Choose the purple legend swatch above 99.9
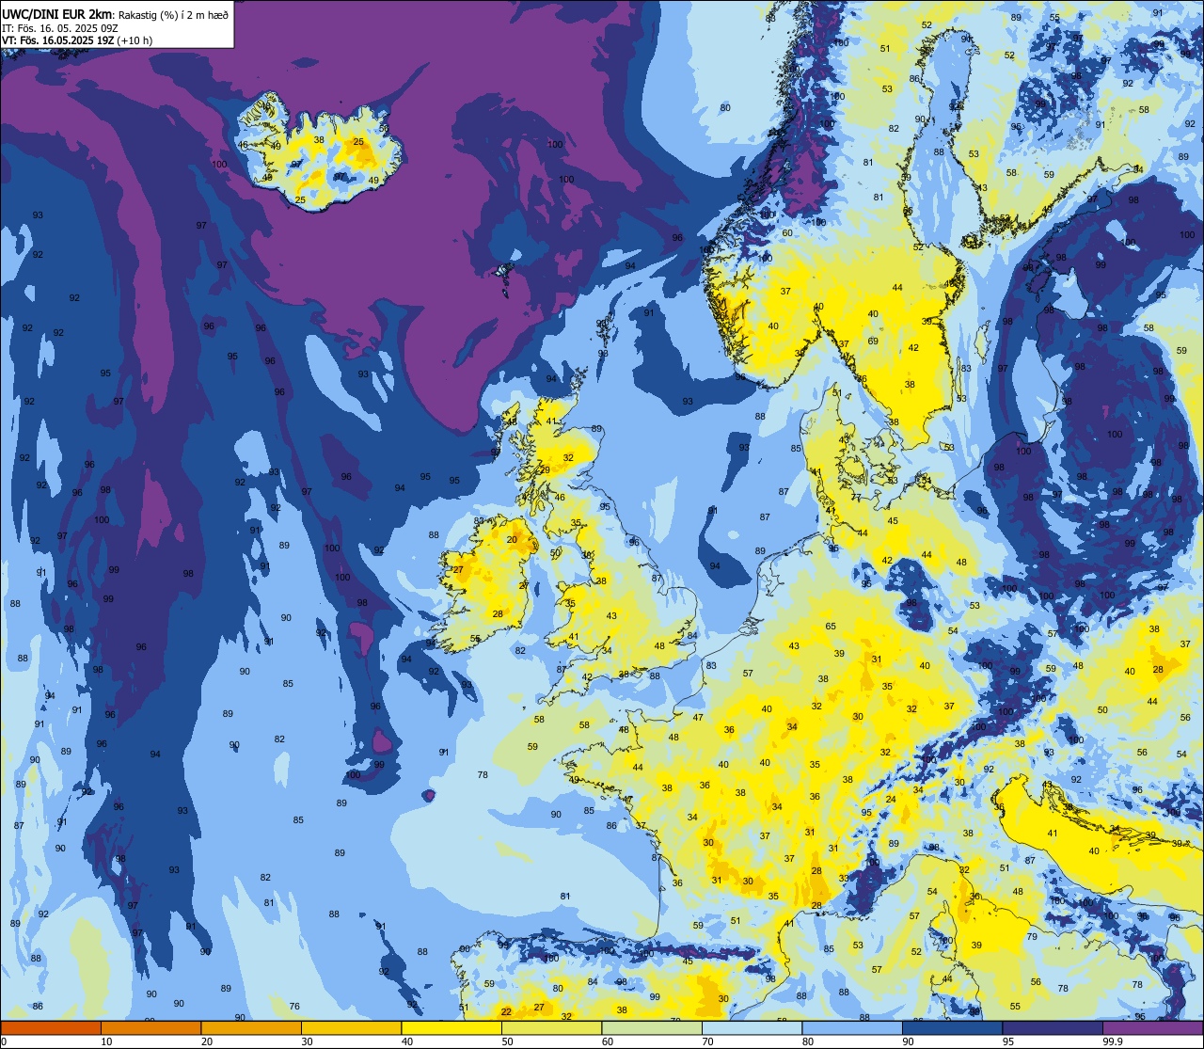1204x1049 pixels. click(x=1152, y=1027)
